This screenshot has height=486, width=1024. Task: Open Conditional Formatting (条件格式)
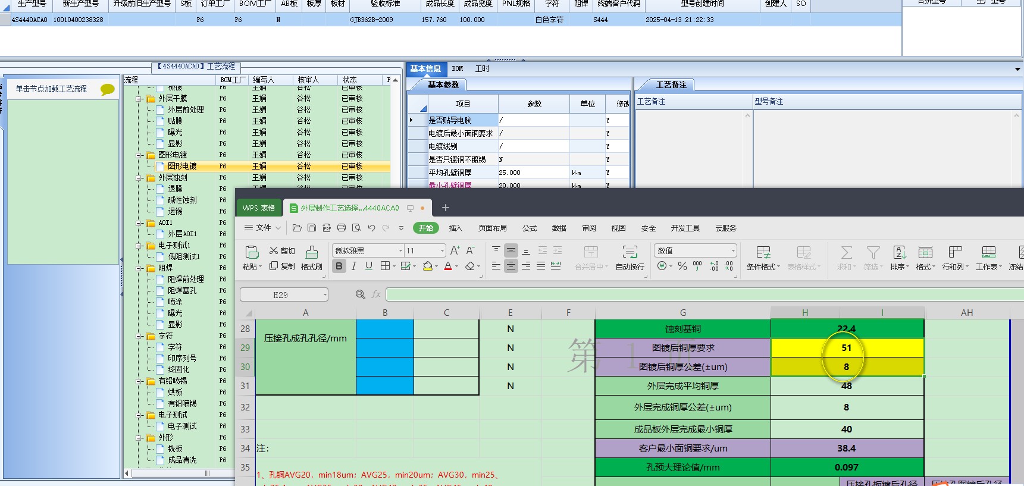[x=763, y=258]
